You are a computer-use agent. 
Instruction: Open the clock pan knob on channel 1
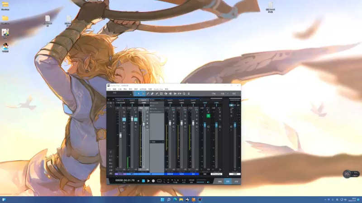coord(124,127)
